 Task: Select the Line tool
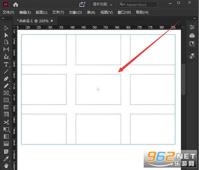6,71
